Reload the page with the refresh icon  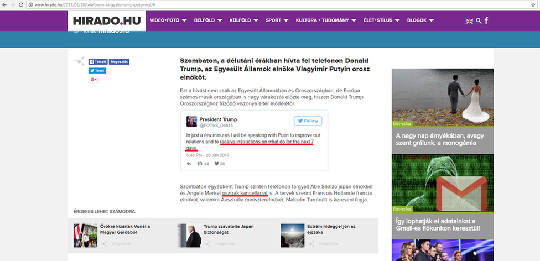tap(22, 5)
